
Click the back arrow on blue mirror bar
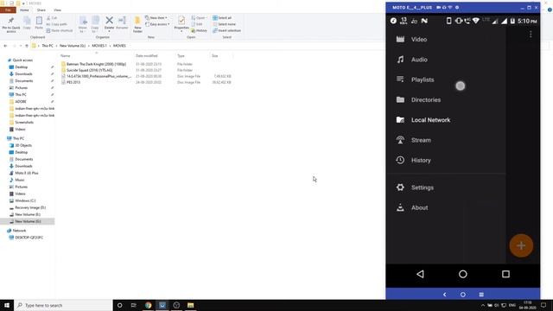click(x=444, y=295)
